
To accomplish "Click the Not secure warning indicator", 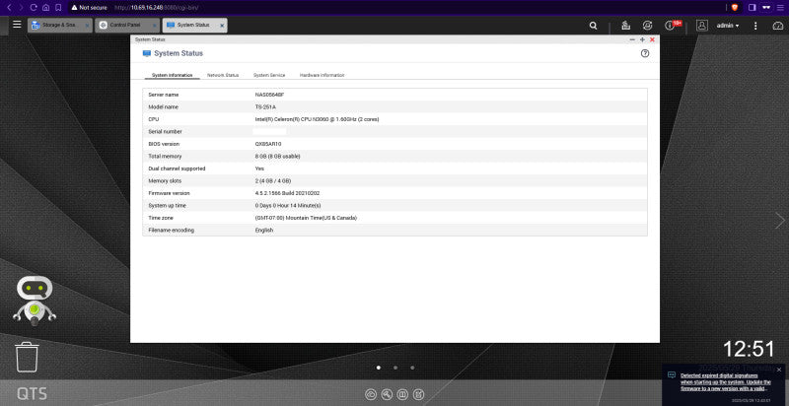I will coord(89,8).
